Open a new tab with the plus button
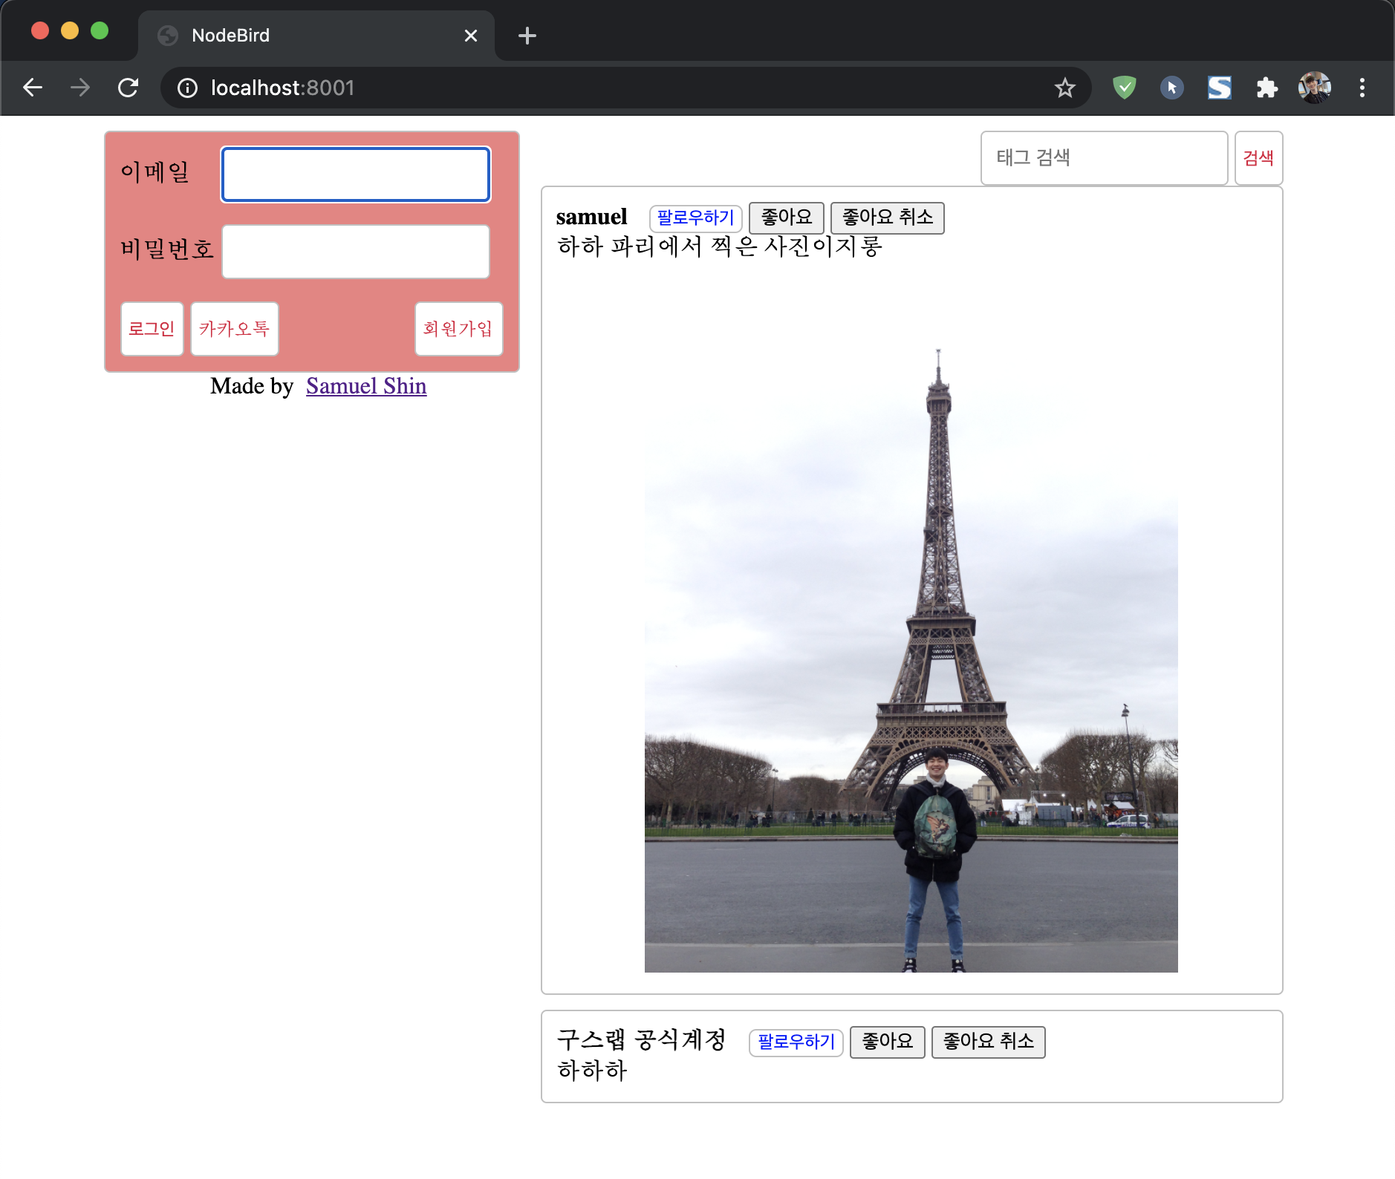Viewport: 1395px width, 1179px height. (527, 35)
